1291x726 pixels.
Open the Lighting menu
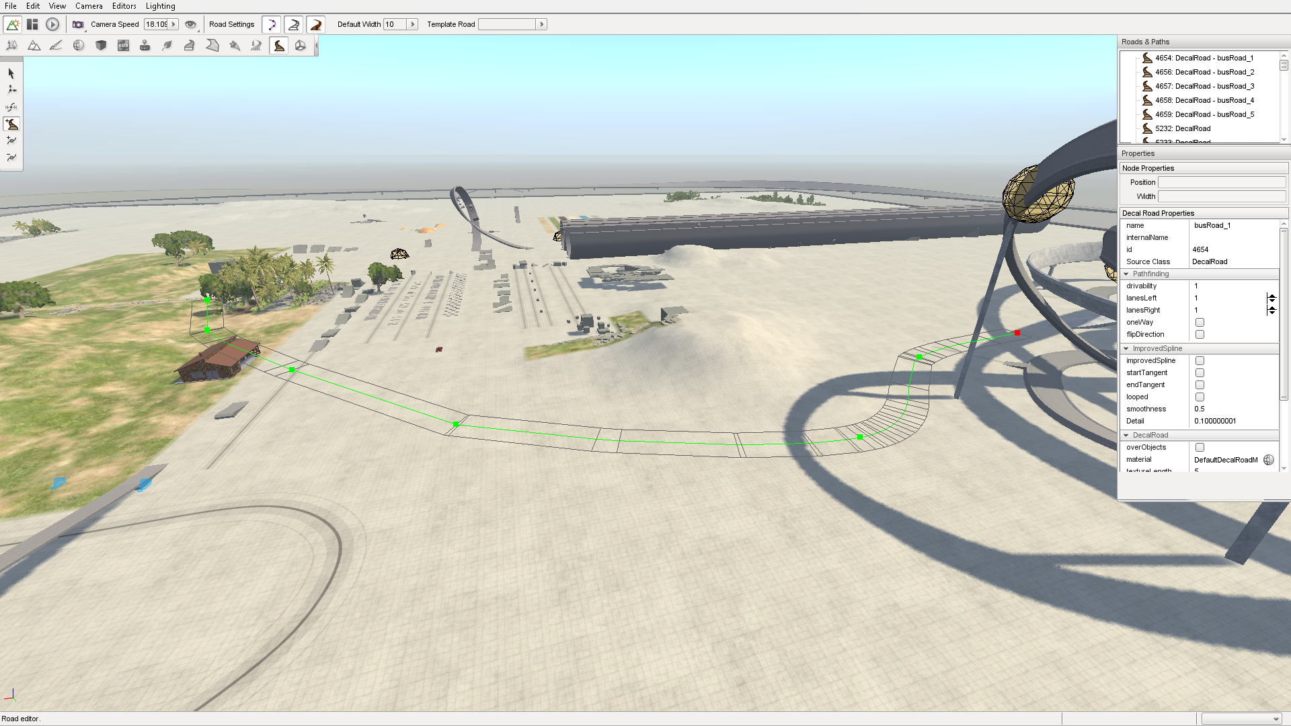tap(161, 6)
